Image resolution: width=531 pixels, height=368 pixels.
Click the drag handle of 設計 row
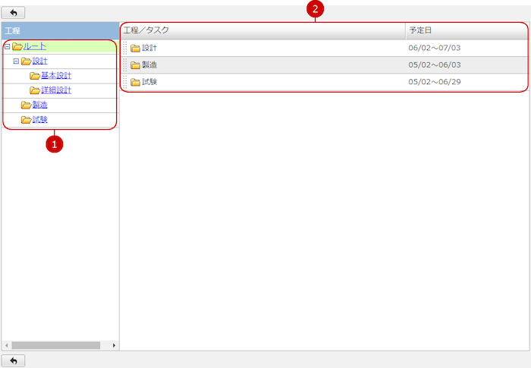pyautogui.click(x=125, y=49)
